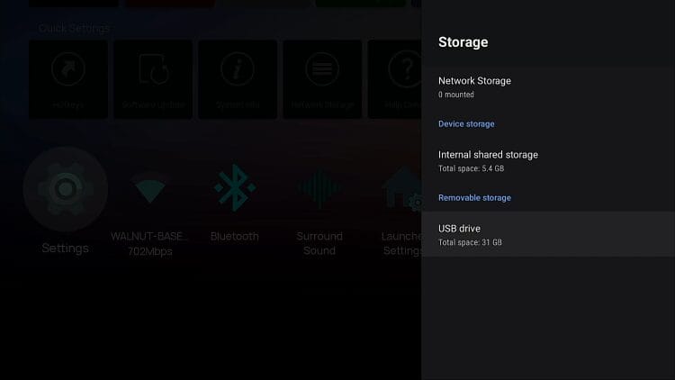Select Network Storage 0 mounted entry
Viewport: 675px width, 380px height.
click(548, 87)
